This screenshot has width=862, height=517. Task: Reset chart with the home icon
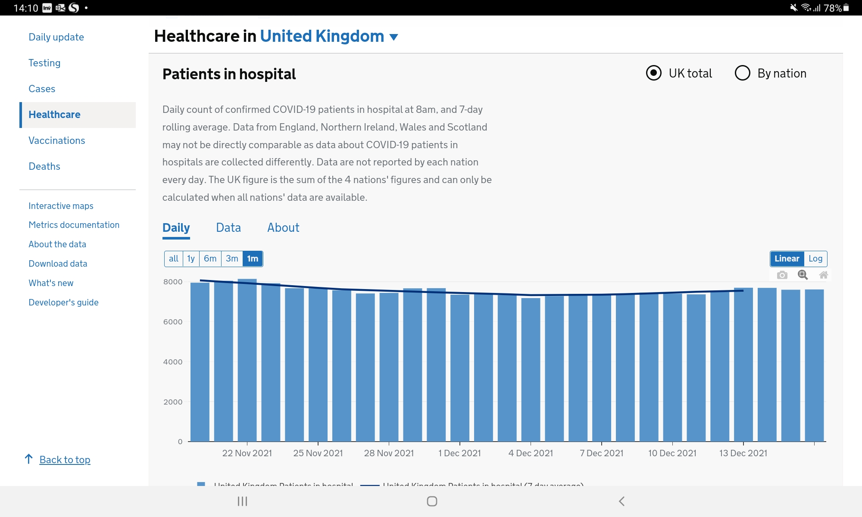(x=823, y=275)
